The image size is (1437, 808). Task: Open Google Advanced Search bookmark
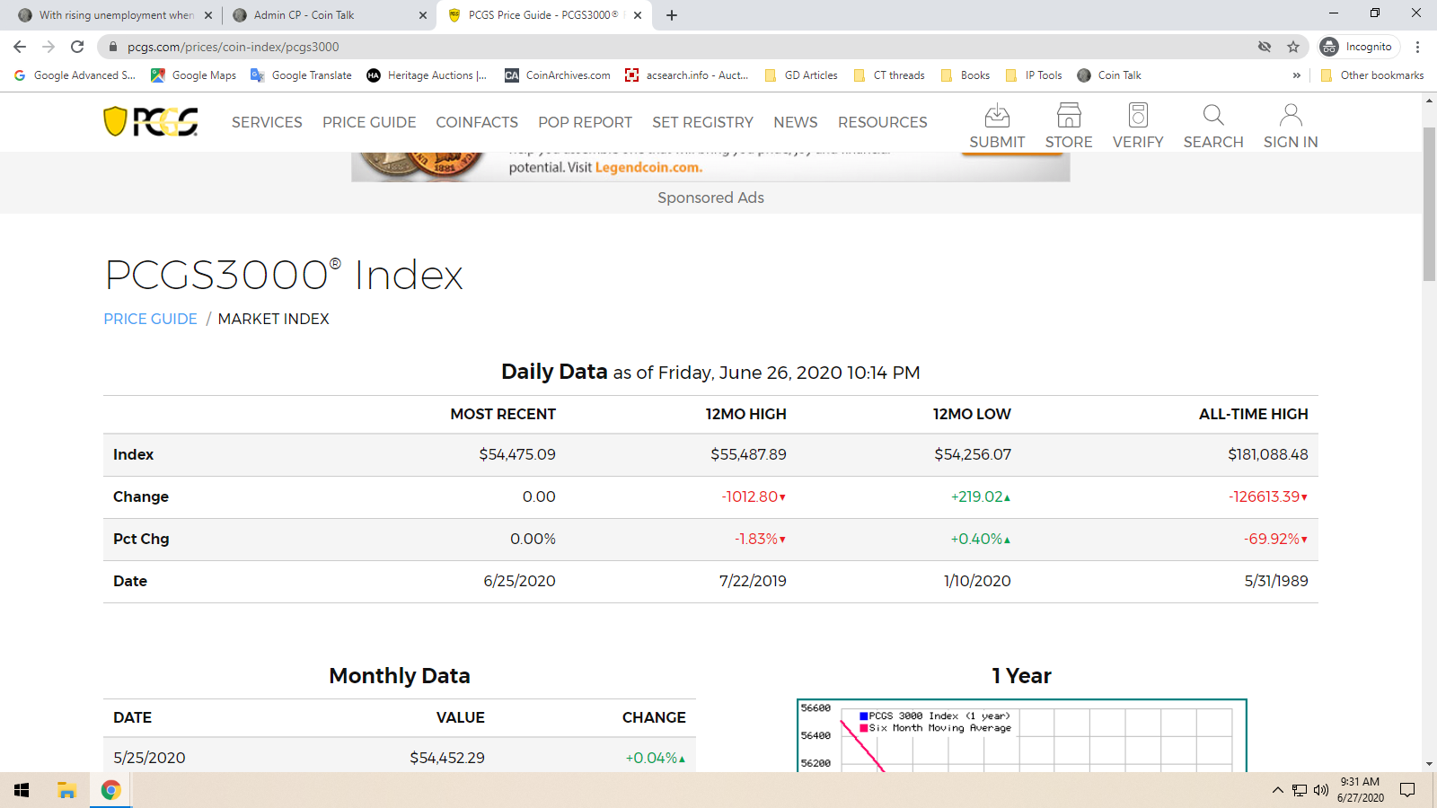point(75,75)
